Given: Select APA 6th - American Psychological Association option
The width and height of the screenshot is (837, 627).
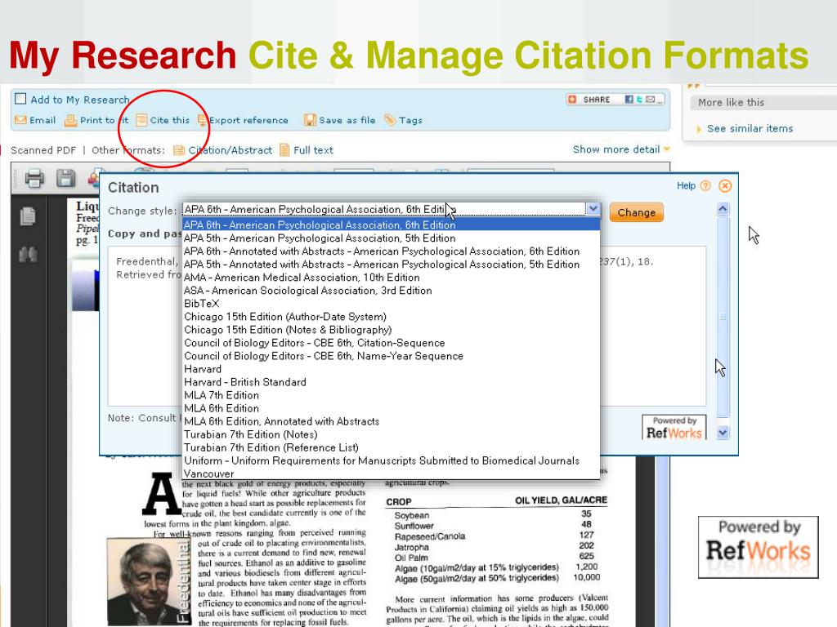Looking at the screenshot, I should 392,225.
